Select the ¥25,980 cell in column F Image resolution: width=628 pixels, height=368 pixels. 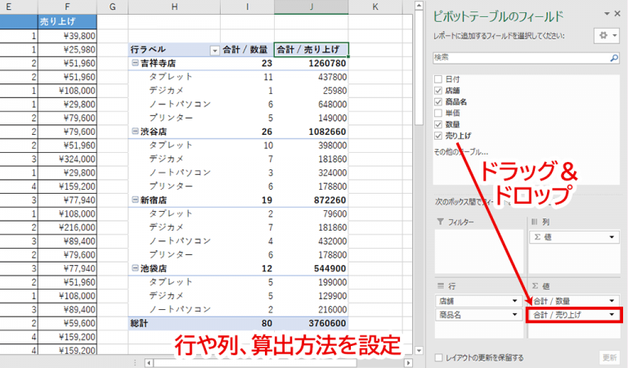point(67,50)
